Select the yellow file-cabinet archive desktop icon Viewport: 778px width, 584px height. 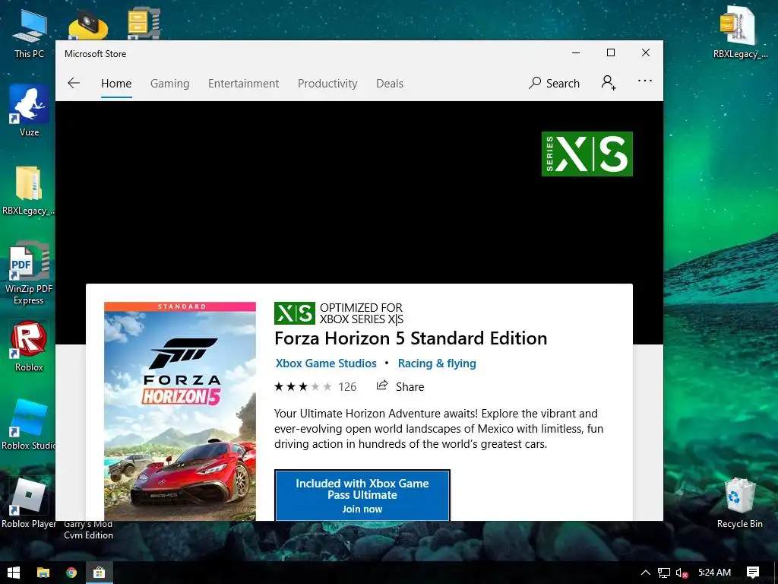pos(144,23)
